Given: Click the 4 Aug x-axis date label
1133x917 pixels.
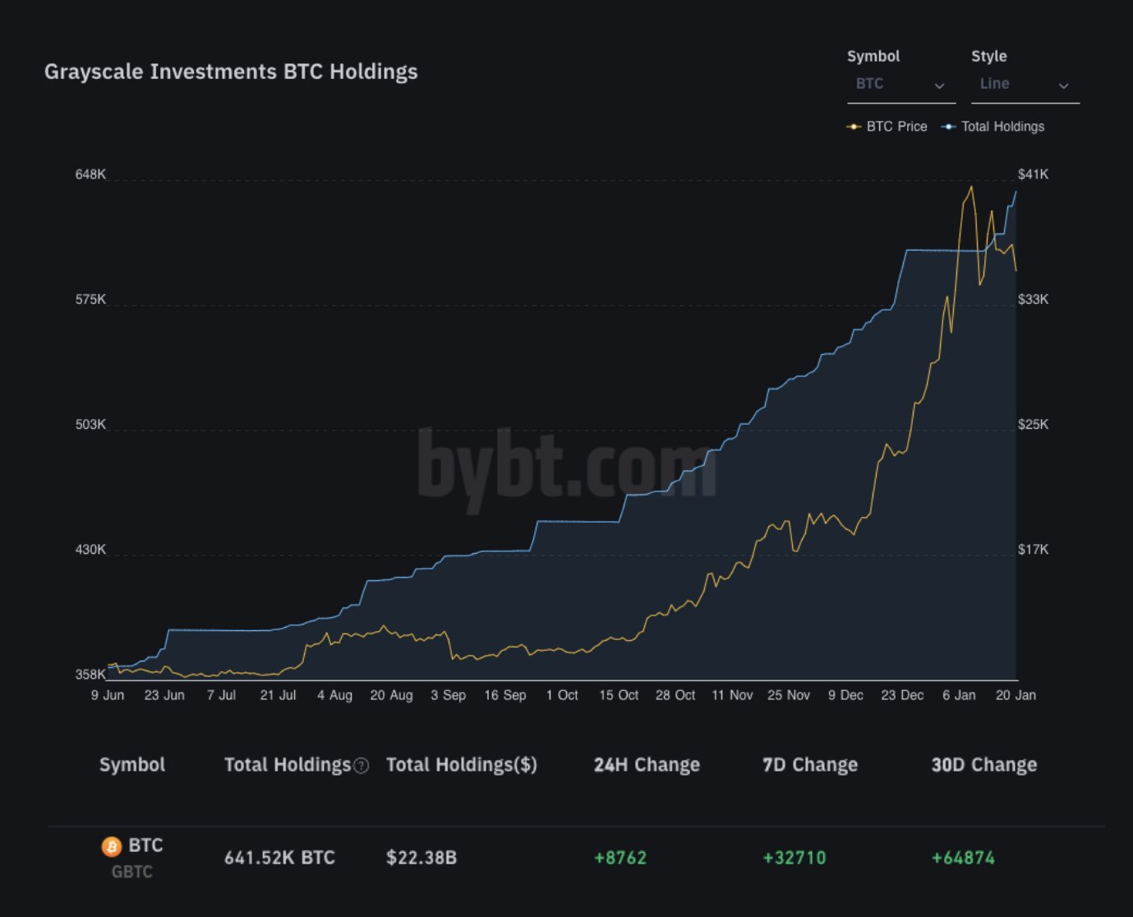Looking at the screenshot, I should pyautogui.click(x=334, y=695).
